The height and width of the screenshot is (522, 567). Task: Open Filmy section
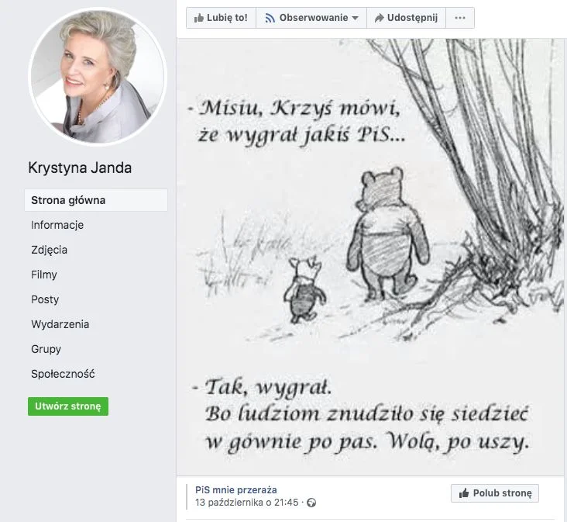pyautogui.click(x=44, y=275)
